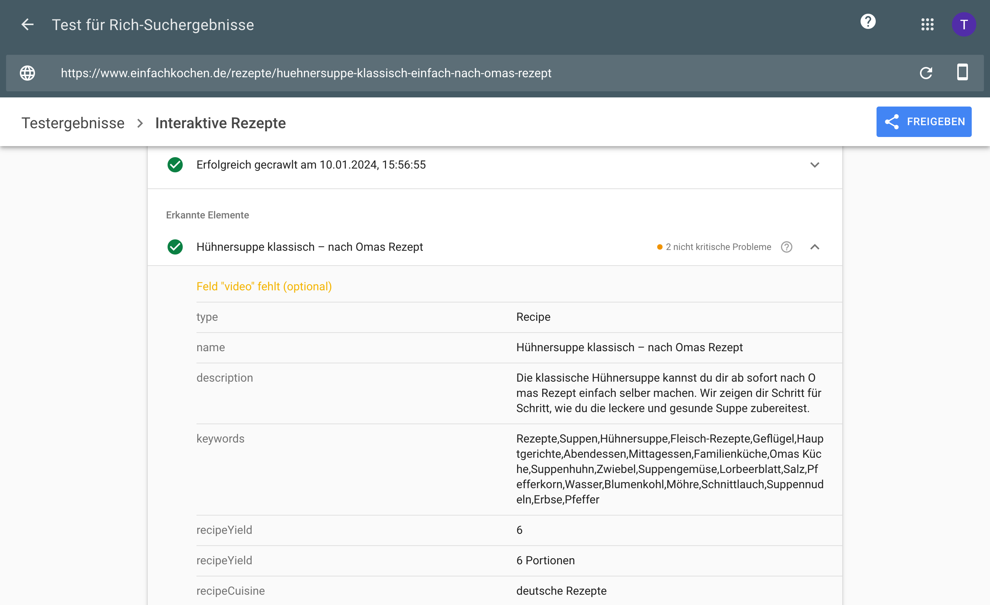Click the globe icon in URL bar
The width and height of the screenshot is (990, 605).
pos(27,73)
